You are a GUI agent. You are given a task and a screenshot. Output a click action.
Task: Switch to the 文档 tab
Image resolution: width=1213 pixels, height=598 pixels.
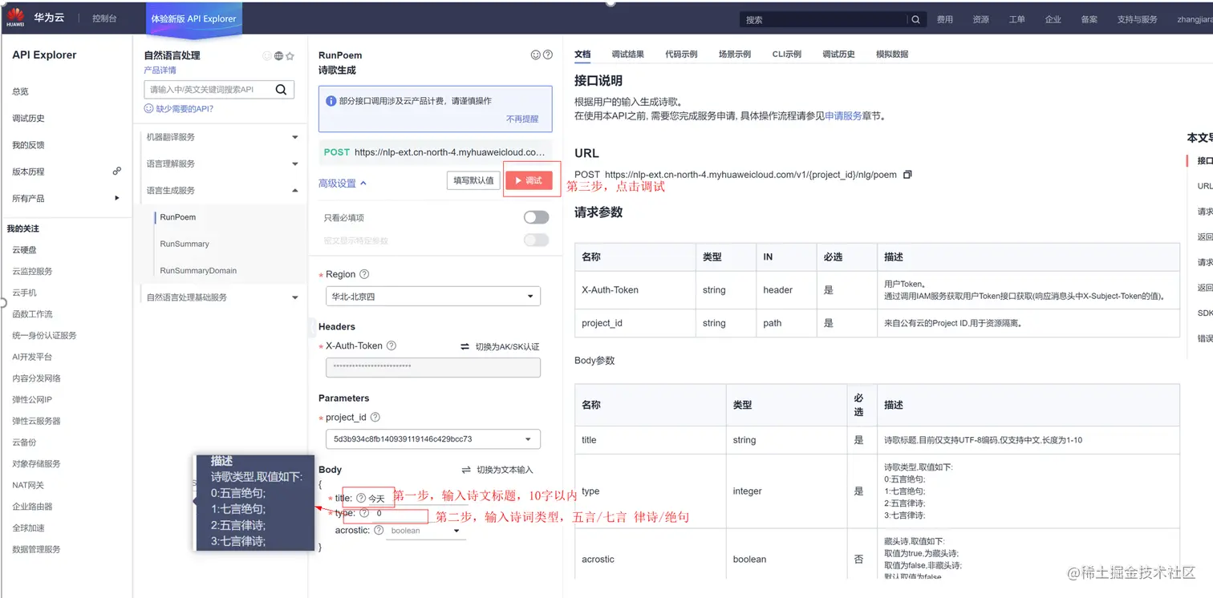582,55
